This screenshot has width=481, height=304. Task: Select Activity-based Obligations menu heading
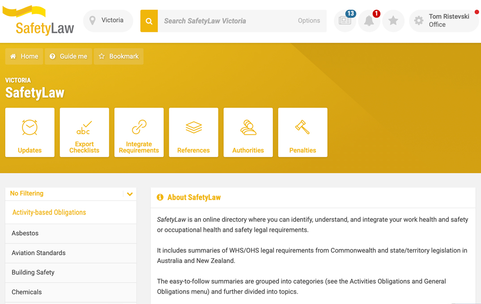(x=49, y=212)
